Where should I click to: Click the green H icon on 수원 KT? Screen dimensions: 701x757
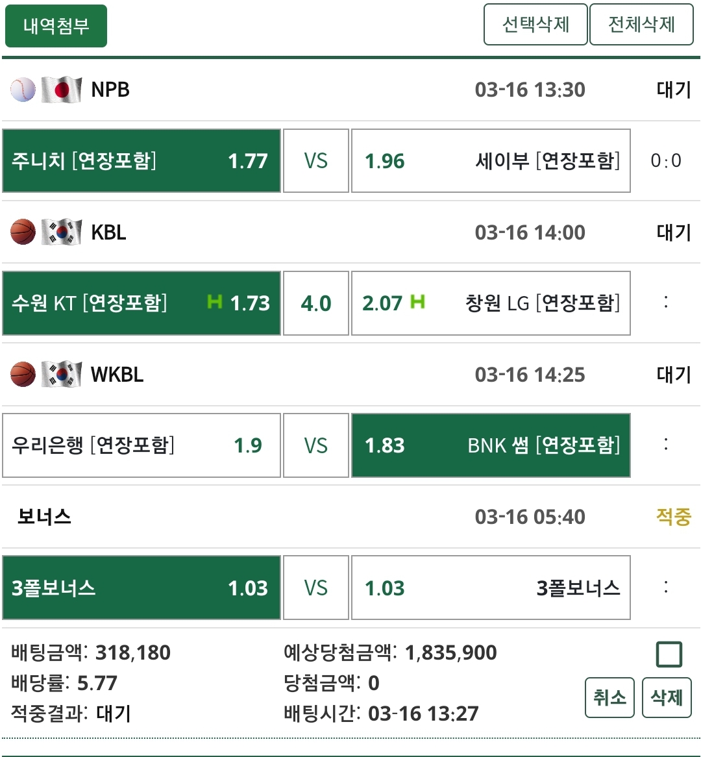point(215,302)
